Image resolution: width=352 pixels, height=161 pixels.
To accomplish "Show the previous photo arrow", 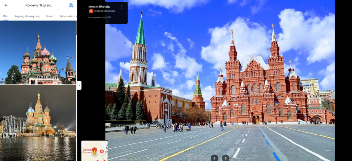I will click(214, 158).
